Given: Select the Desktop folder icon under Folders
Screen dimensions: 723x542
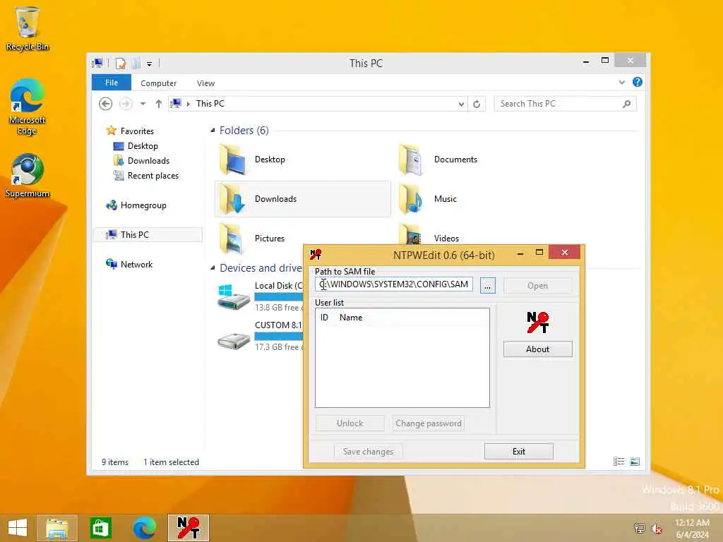Looking at the screenshot, I should [232, 159].
